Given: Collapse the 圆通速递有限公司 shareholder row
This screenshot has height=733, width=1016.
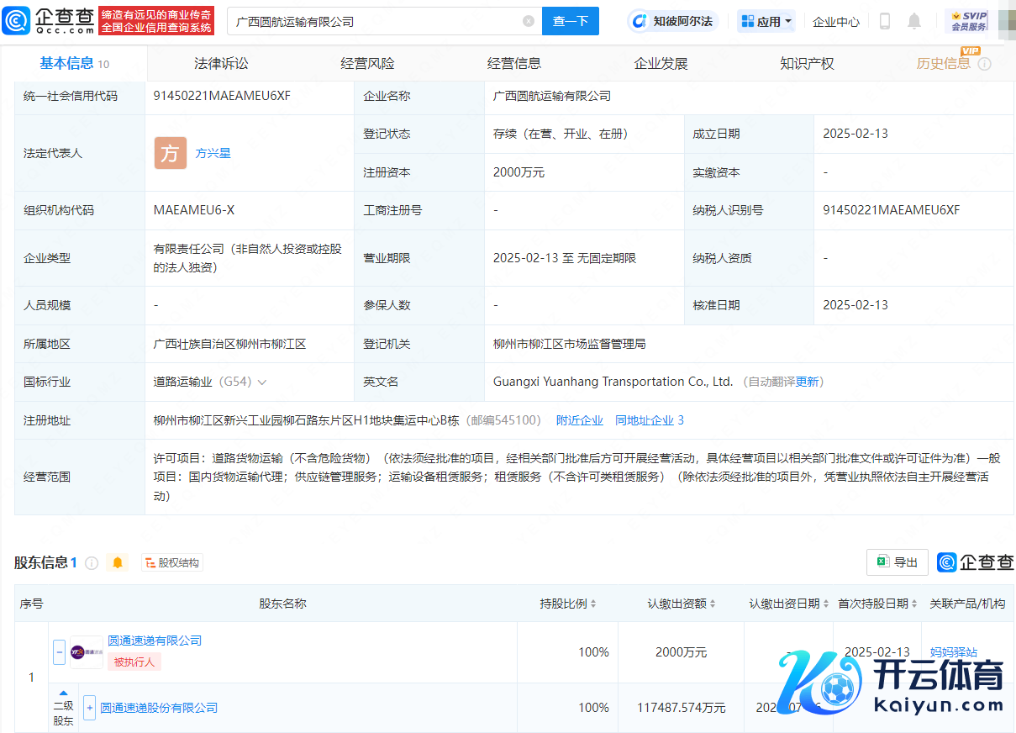Looking at the screenshot, I should tap(60, 651).
